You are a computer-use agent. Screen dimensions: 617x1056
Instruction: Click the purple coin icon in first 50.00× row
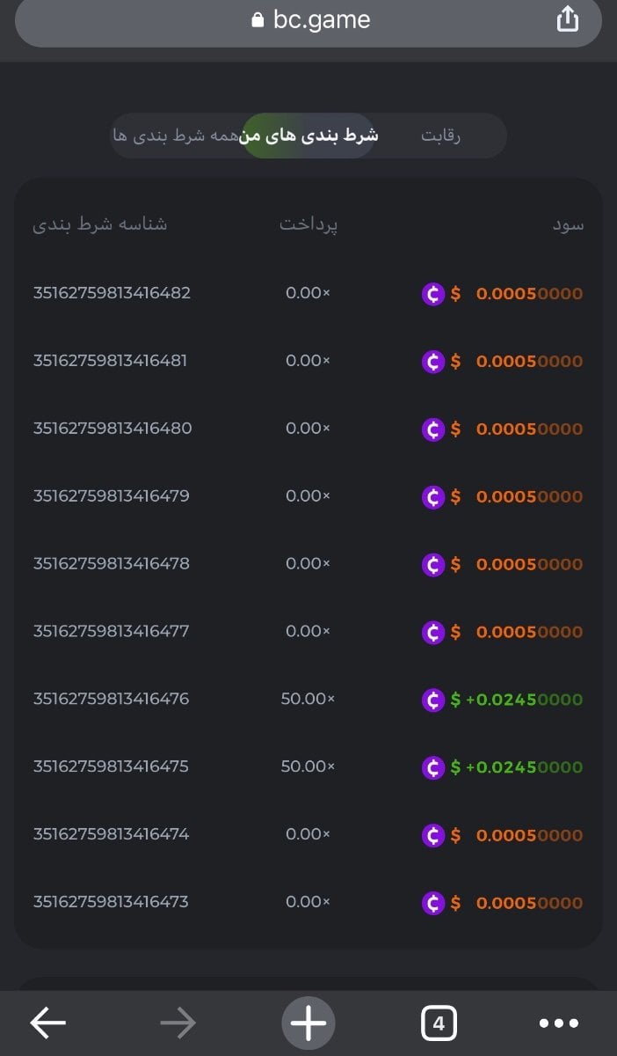coord(433,700)
